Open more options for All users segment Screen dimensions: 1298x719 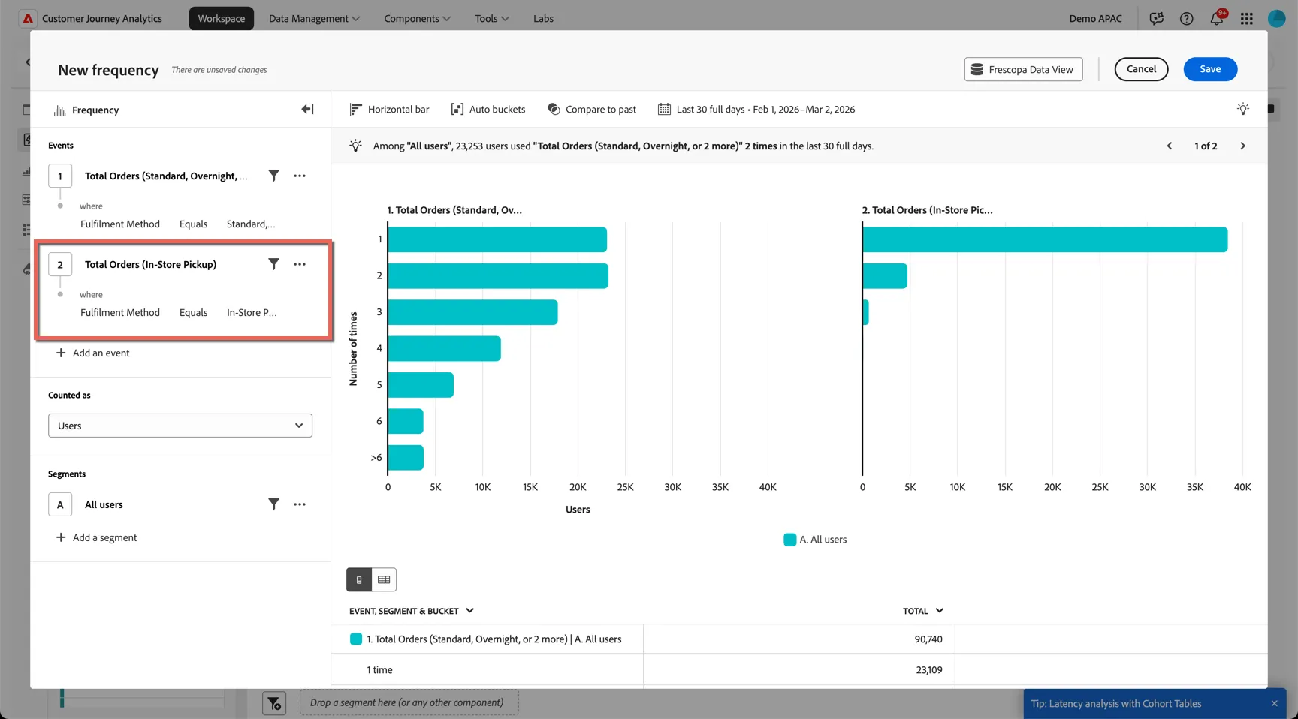pos(300,504)
